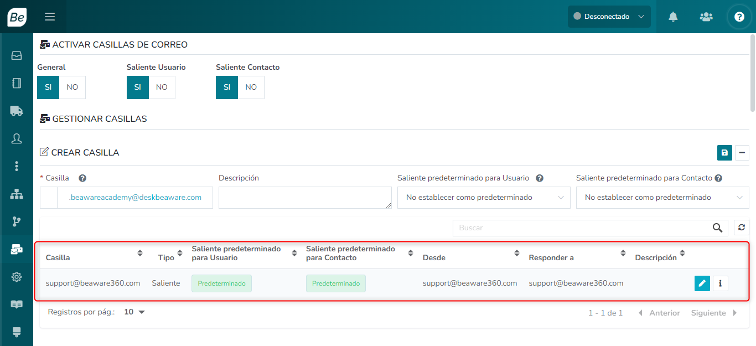Click the Desde support@beaware360.com cell
This screenshot has height=346, width=756.
[x=470, y=283]
